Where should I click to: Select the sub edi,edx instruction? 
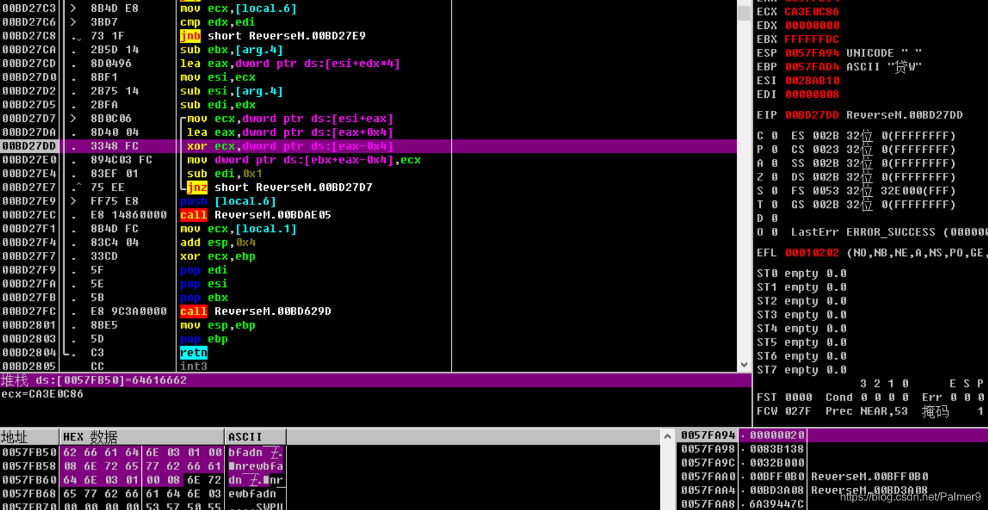(x=218, y=105)
